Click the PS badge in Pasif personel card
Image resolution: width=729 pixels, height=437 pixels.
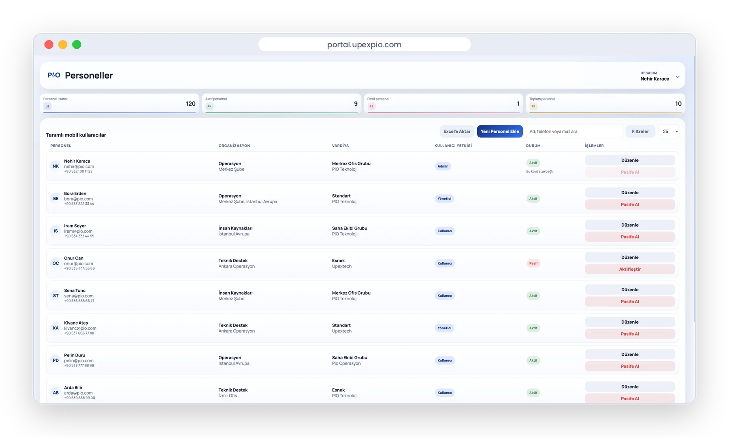pos(371,106)
